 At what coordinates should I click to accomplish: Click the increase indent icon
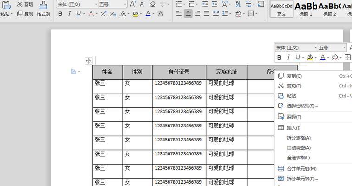click(215, 4)
